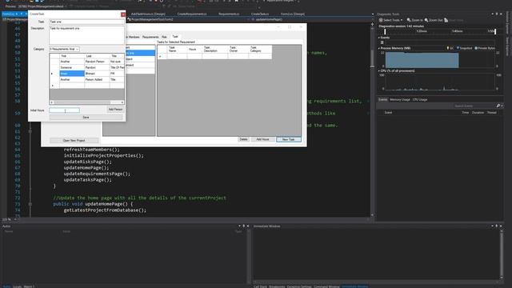The height and width of the screenshot is (288, 512).
Task: Click the left handle on the diagnostics timeline
Action: pyautogui.click(x=385, y=31)
